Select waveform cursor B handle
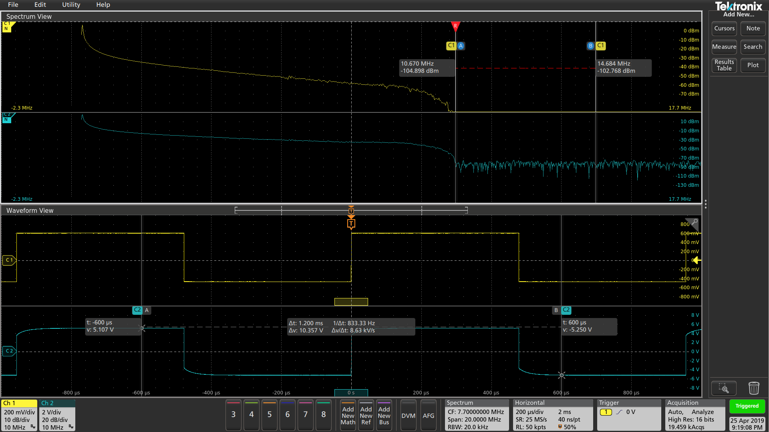 point(556,310)
